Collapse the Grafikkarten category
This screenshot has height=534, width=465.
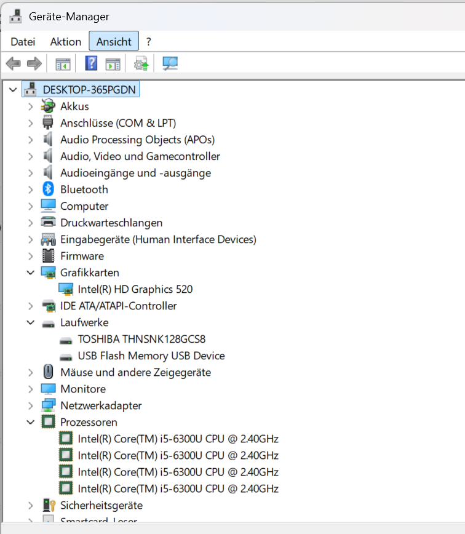31,273
